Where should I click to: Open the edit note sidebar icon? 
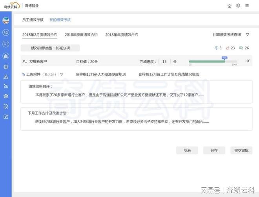click(x=6, y=117)
